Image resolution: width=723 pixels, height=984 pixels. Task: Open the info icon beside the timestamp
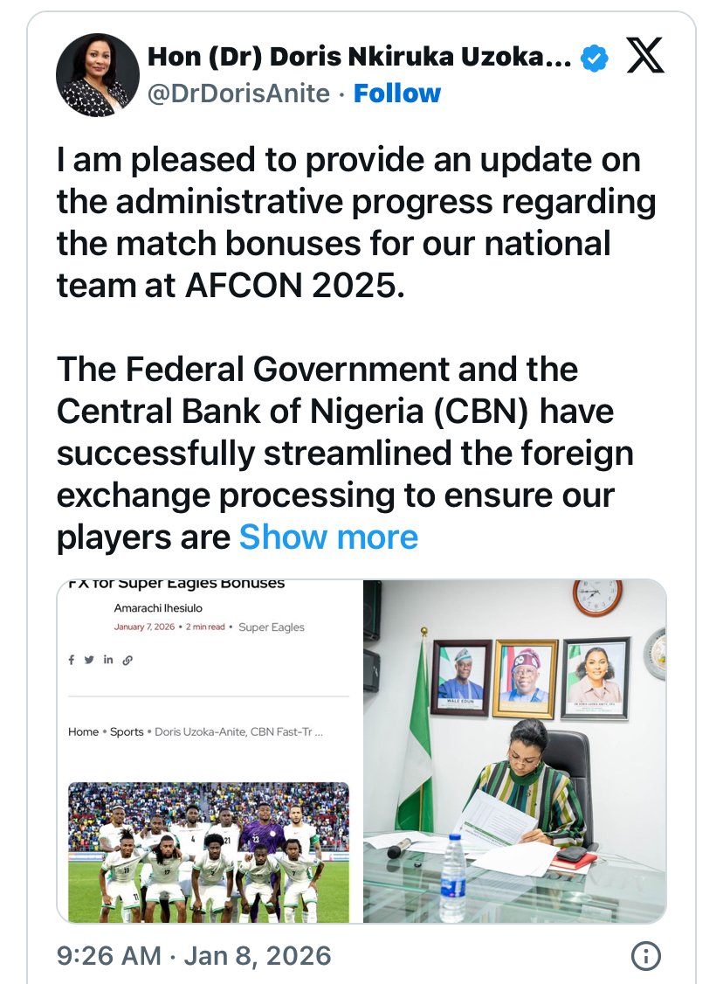click(644, 955)
